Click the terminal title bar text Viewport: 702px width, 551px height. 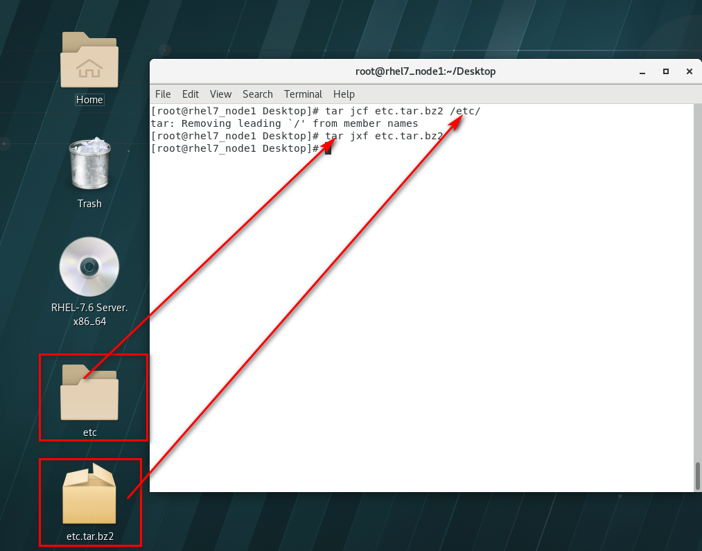pos(425,71)
